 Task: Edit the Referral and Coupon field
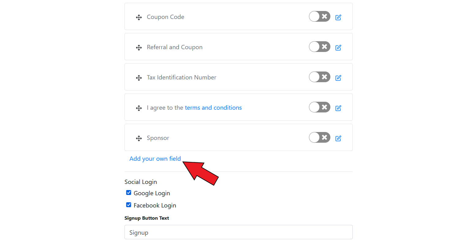click(338, 48)
